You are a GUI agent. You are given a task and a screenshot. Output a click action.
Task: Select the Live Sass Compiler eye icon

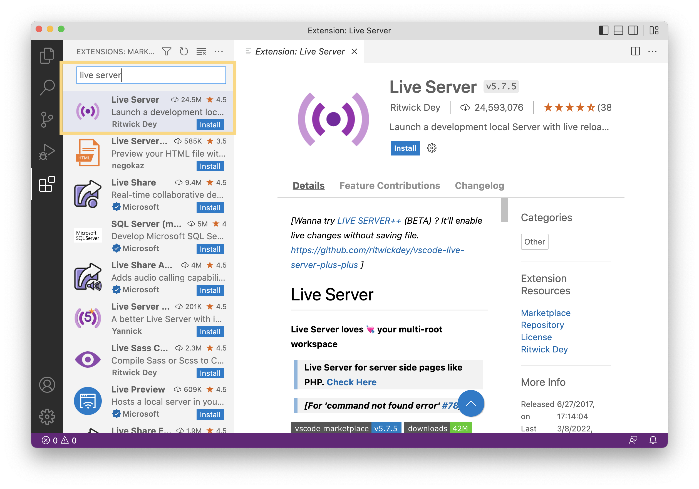coord(88,360)
